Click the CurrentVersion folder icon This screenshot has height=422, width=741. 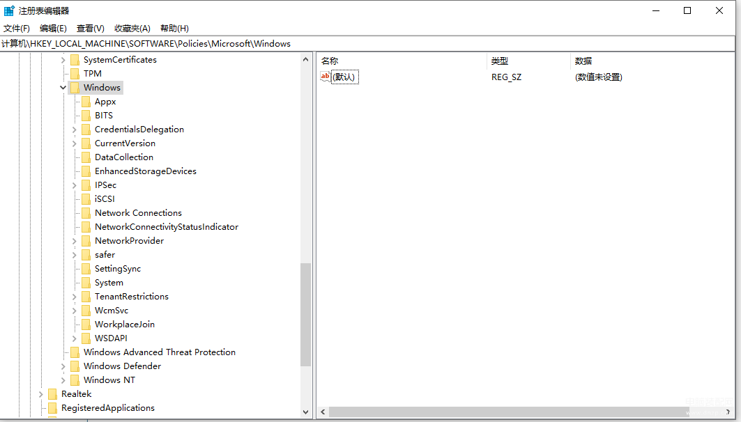(x=86, y=143)
